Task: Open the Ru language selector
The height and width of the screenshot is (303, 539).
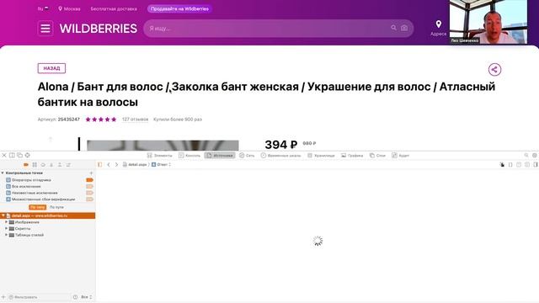Action: pyautogui.click(x=43, y=8)
